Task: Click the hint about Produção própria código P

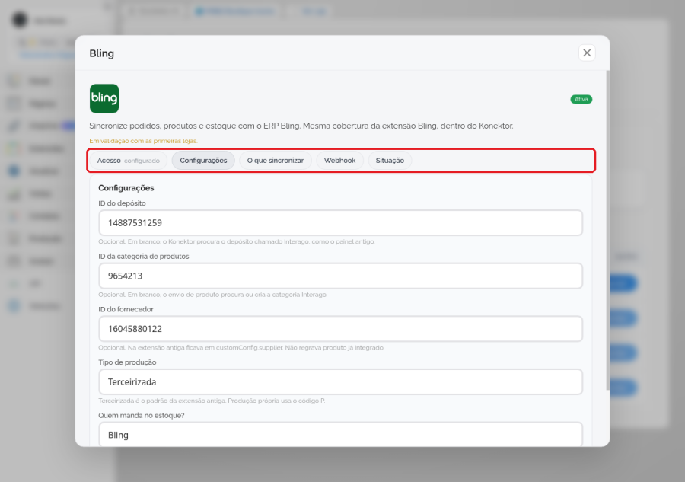Action: (212, 401)
